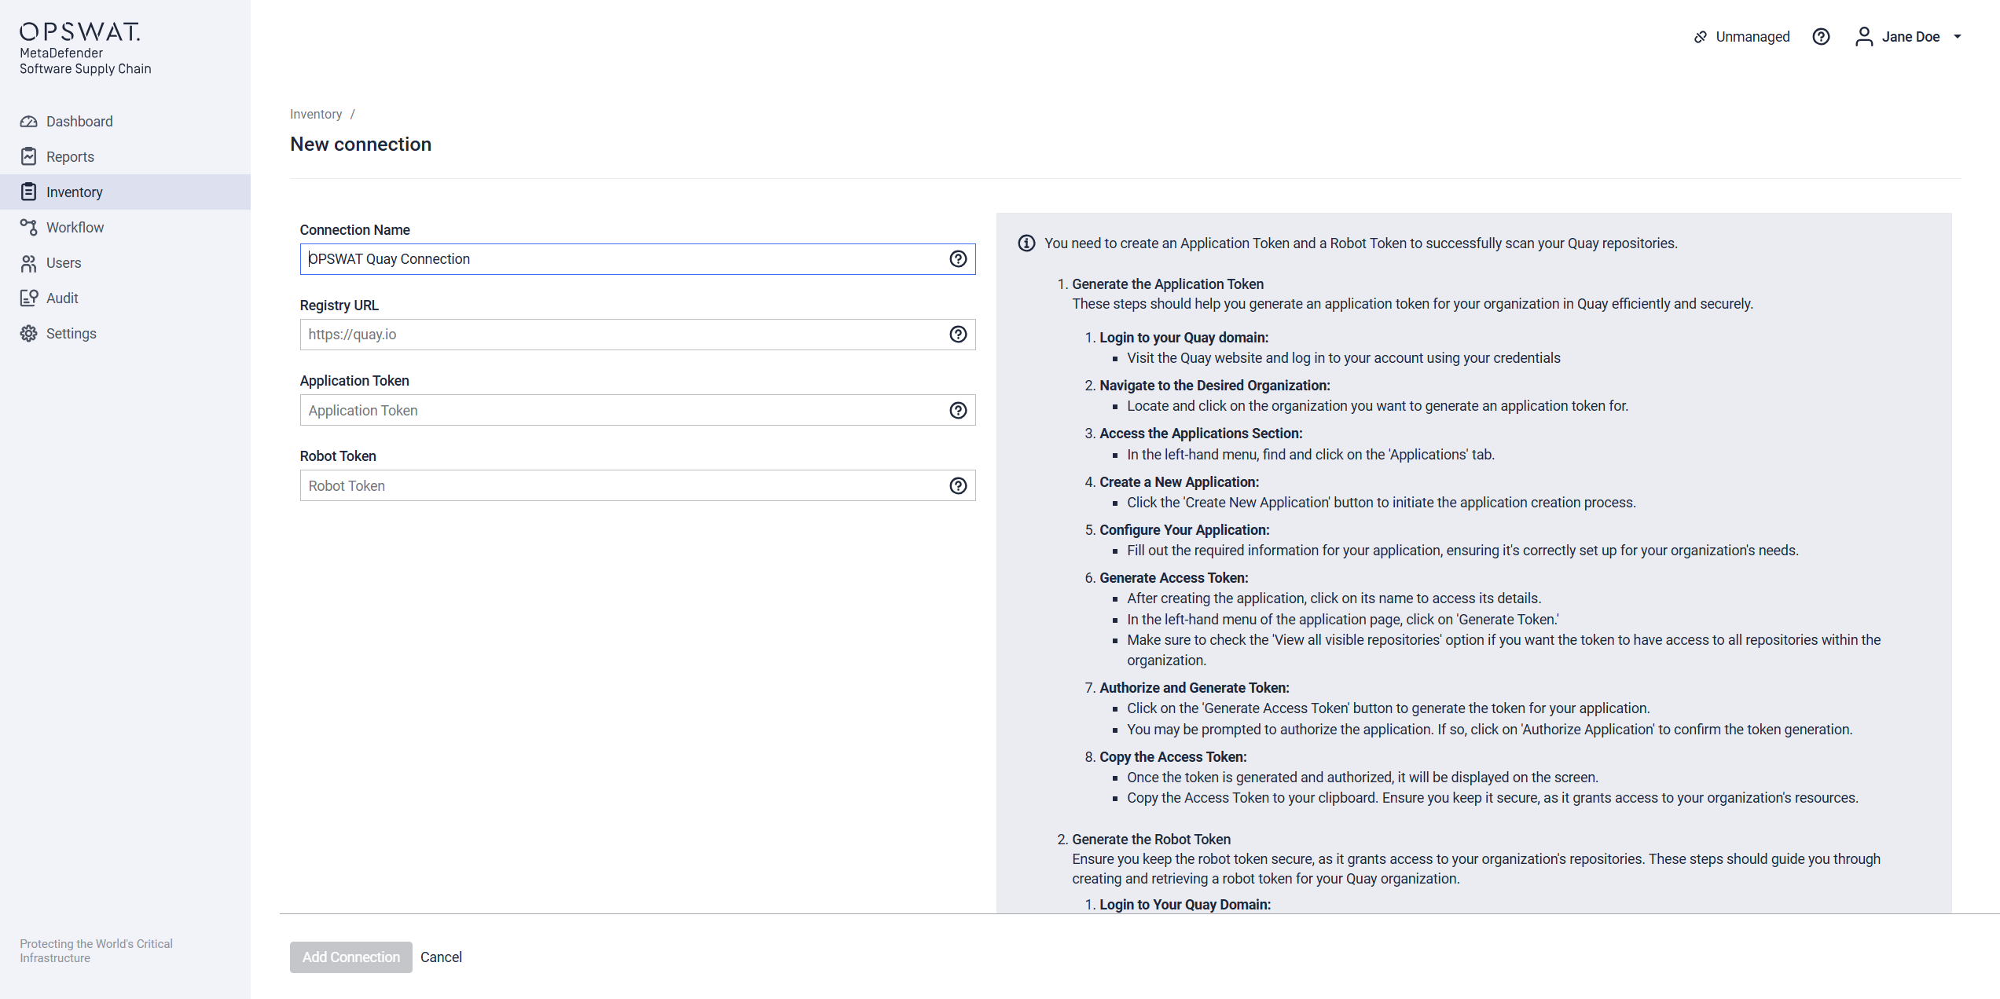
Task: Click 'Create a New Application:' step
Action: pos(1179,482)
